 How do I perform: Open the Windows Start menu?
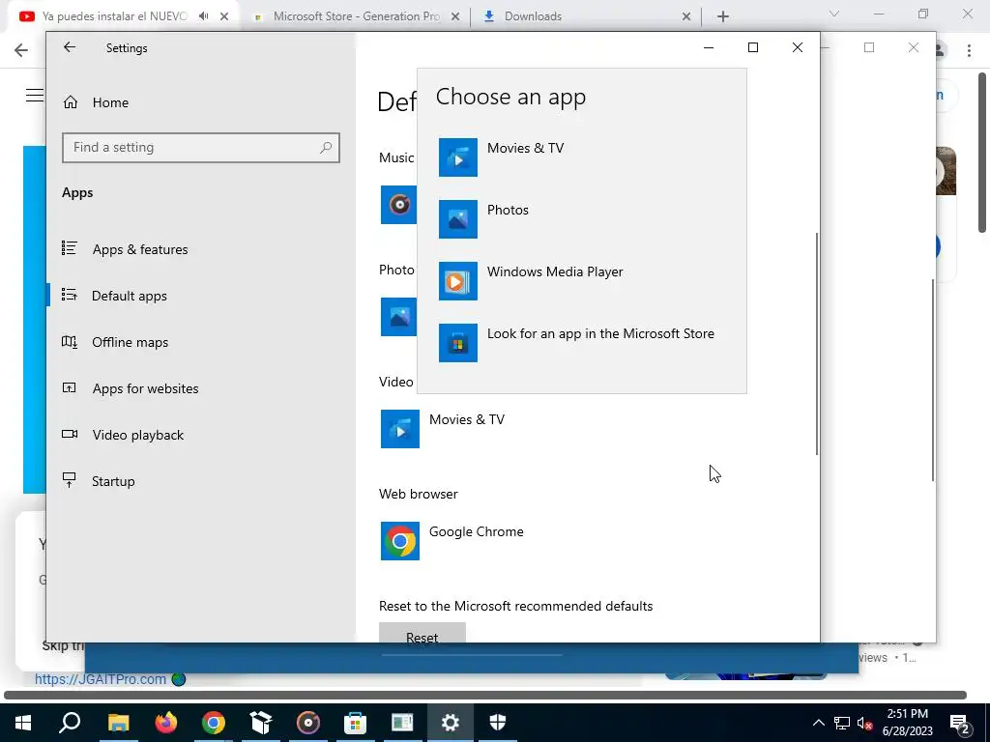23,723
